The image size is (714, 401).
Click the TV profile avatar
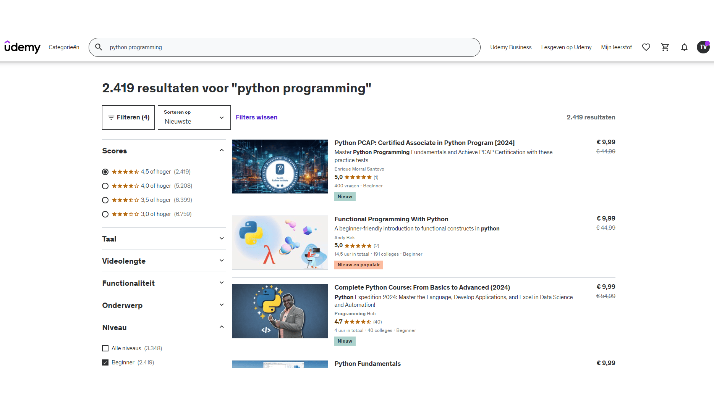coord(703,47)
